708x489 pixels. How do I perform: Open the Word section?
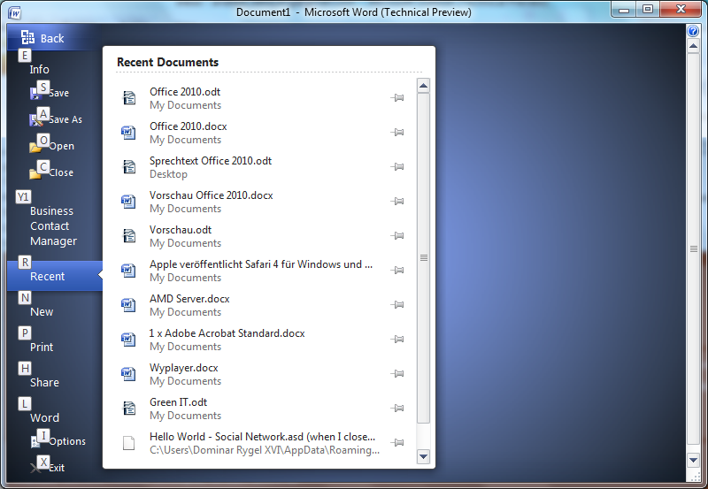(x=44, y=417)
